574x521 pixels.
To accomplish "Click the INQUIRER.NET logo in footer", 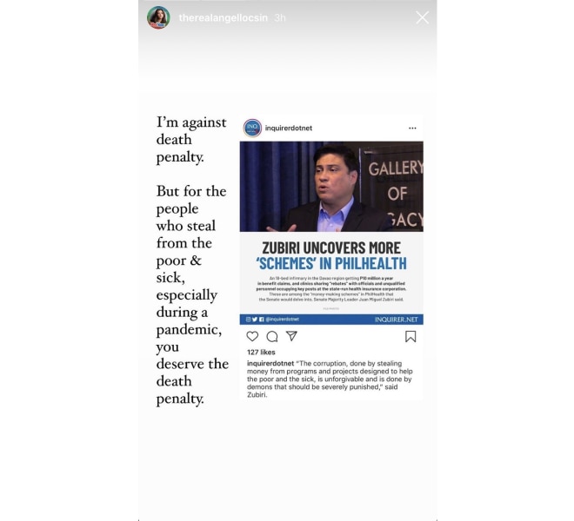I will click(396, 320).
